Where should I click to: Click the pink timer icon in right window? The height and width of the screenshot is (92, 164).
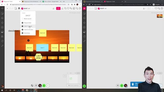coord(99,8)
